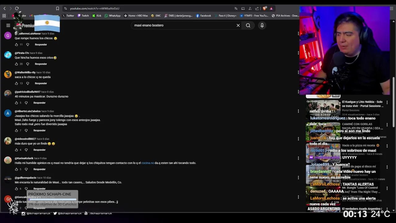This screenshot has height=223, width=396.
Task: Open the Home HBO Max bookmark
Action: point(136,15)
